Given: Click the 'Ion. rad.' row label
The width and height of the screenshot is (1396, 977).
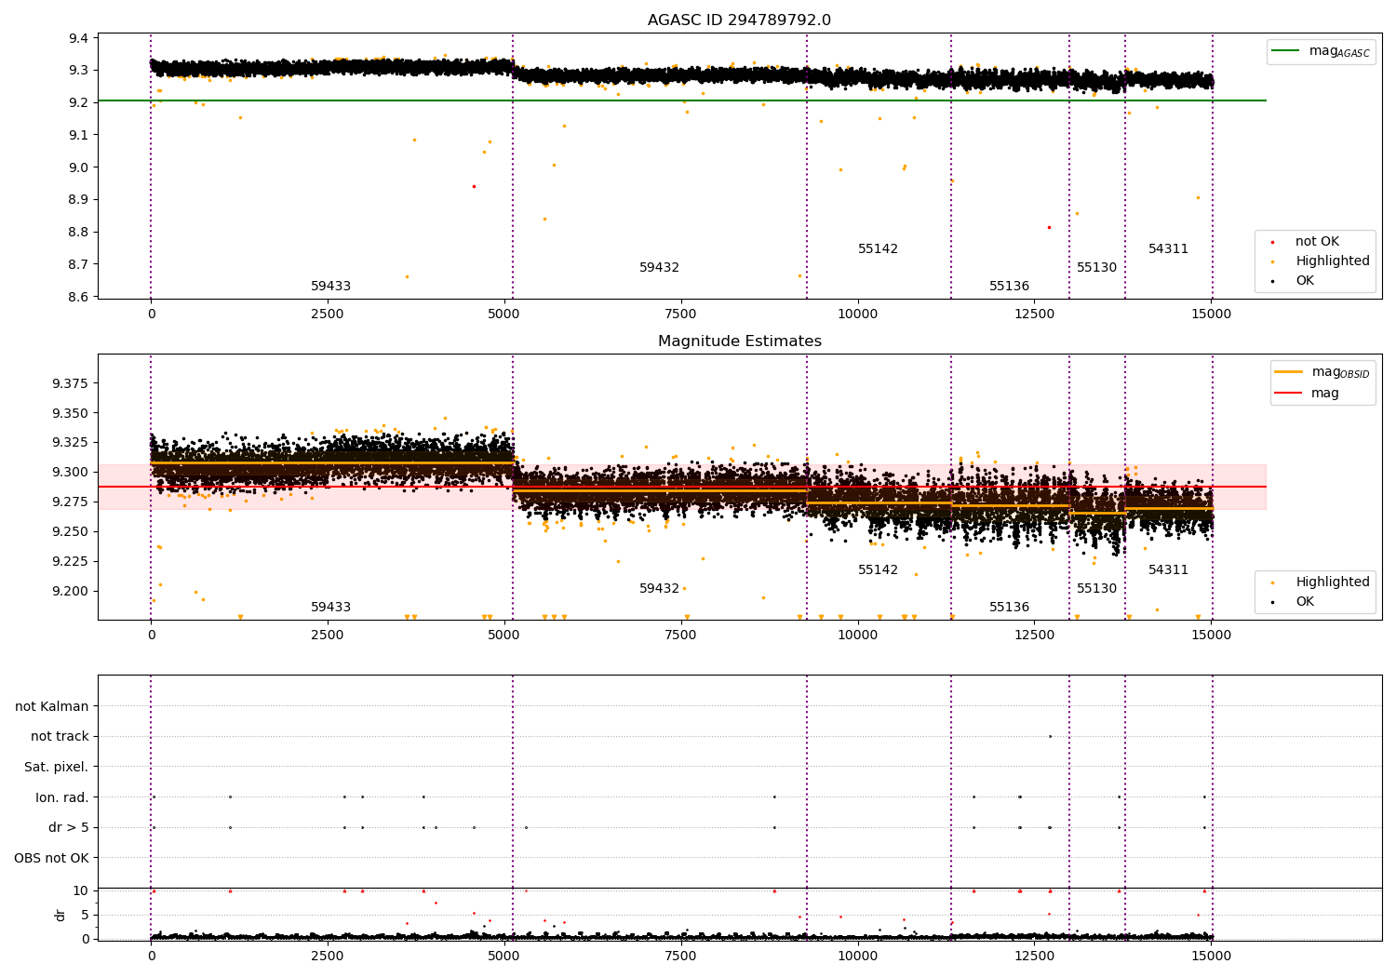Looking at the screenshot, I should (62, 797).
